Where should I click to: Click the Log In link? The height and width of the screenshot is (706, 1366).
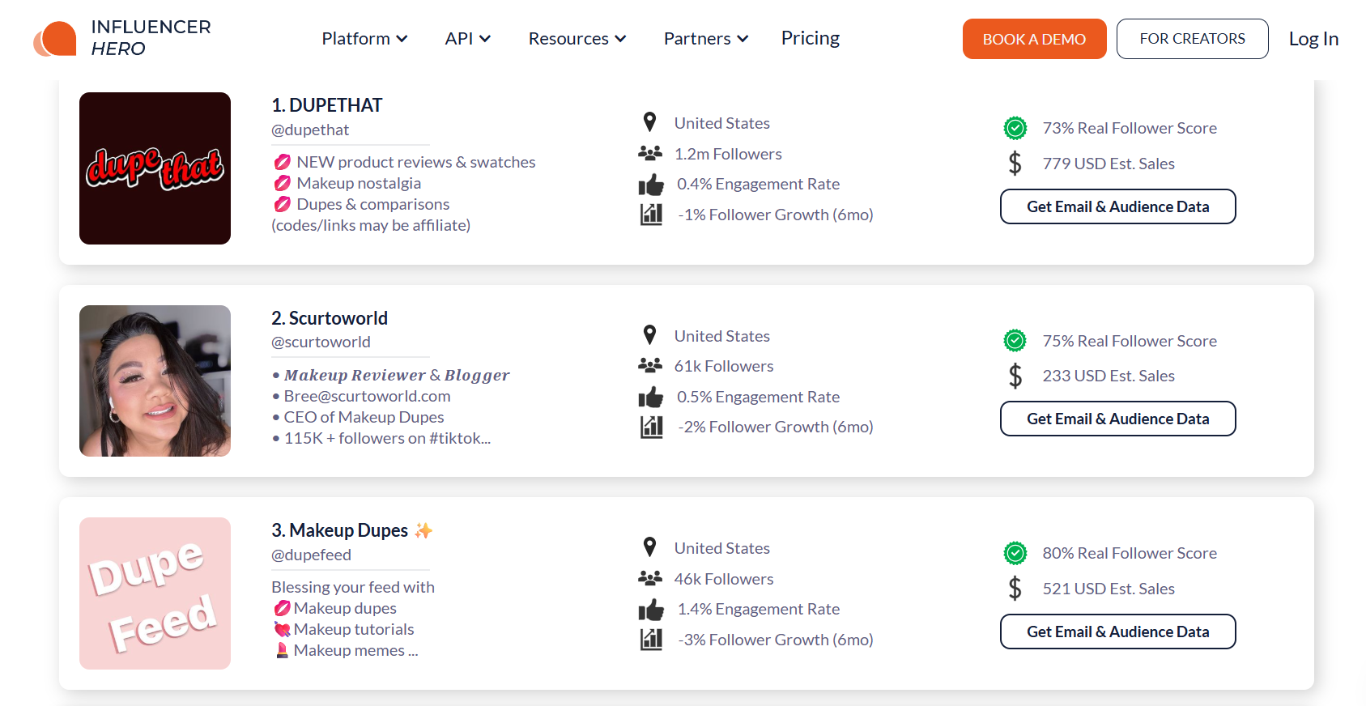(1313, 39)
